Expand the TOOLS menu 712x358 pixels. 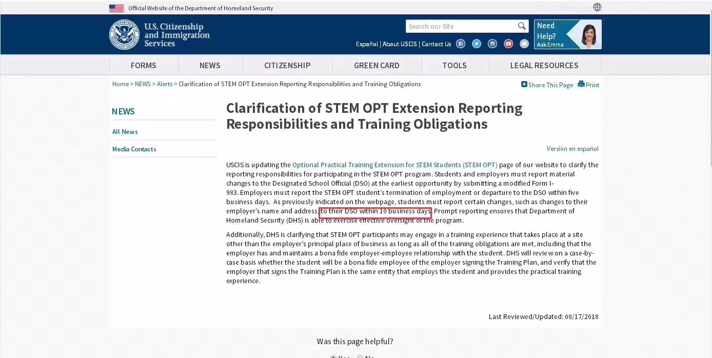(454, 66)
